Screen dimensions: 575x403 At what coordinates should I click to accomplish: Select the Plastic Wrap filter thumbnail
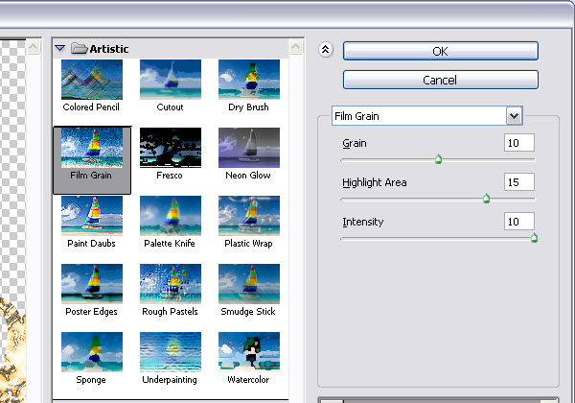pyautogui.click(x=249, y=217)
